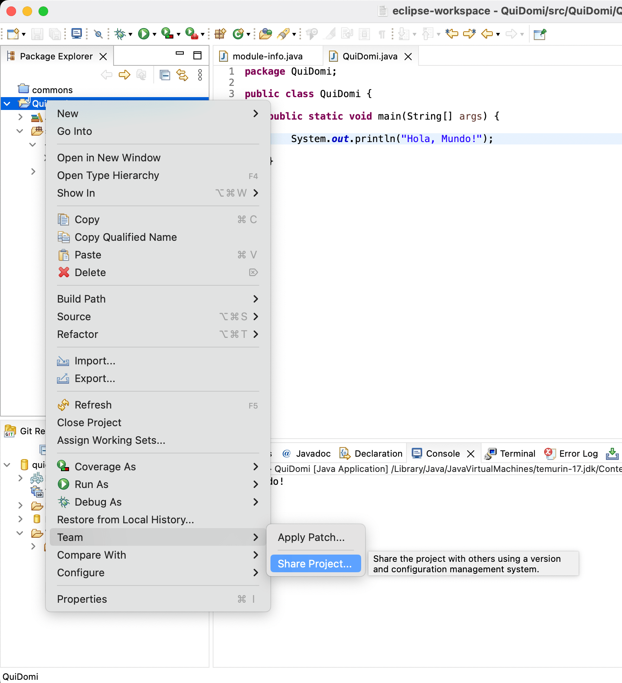
Task: Minimize the Package Explorer view
Action: coord(180,53)
